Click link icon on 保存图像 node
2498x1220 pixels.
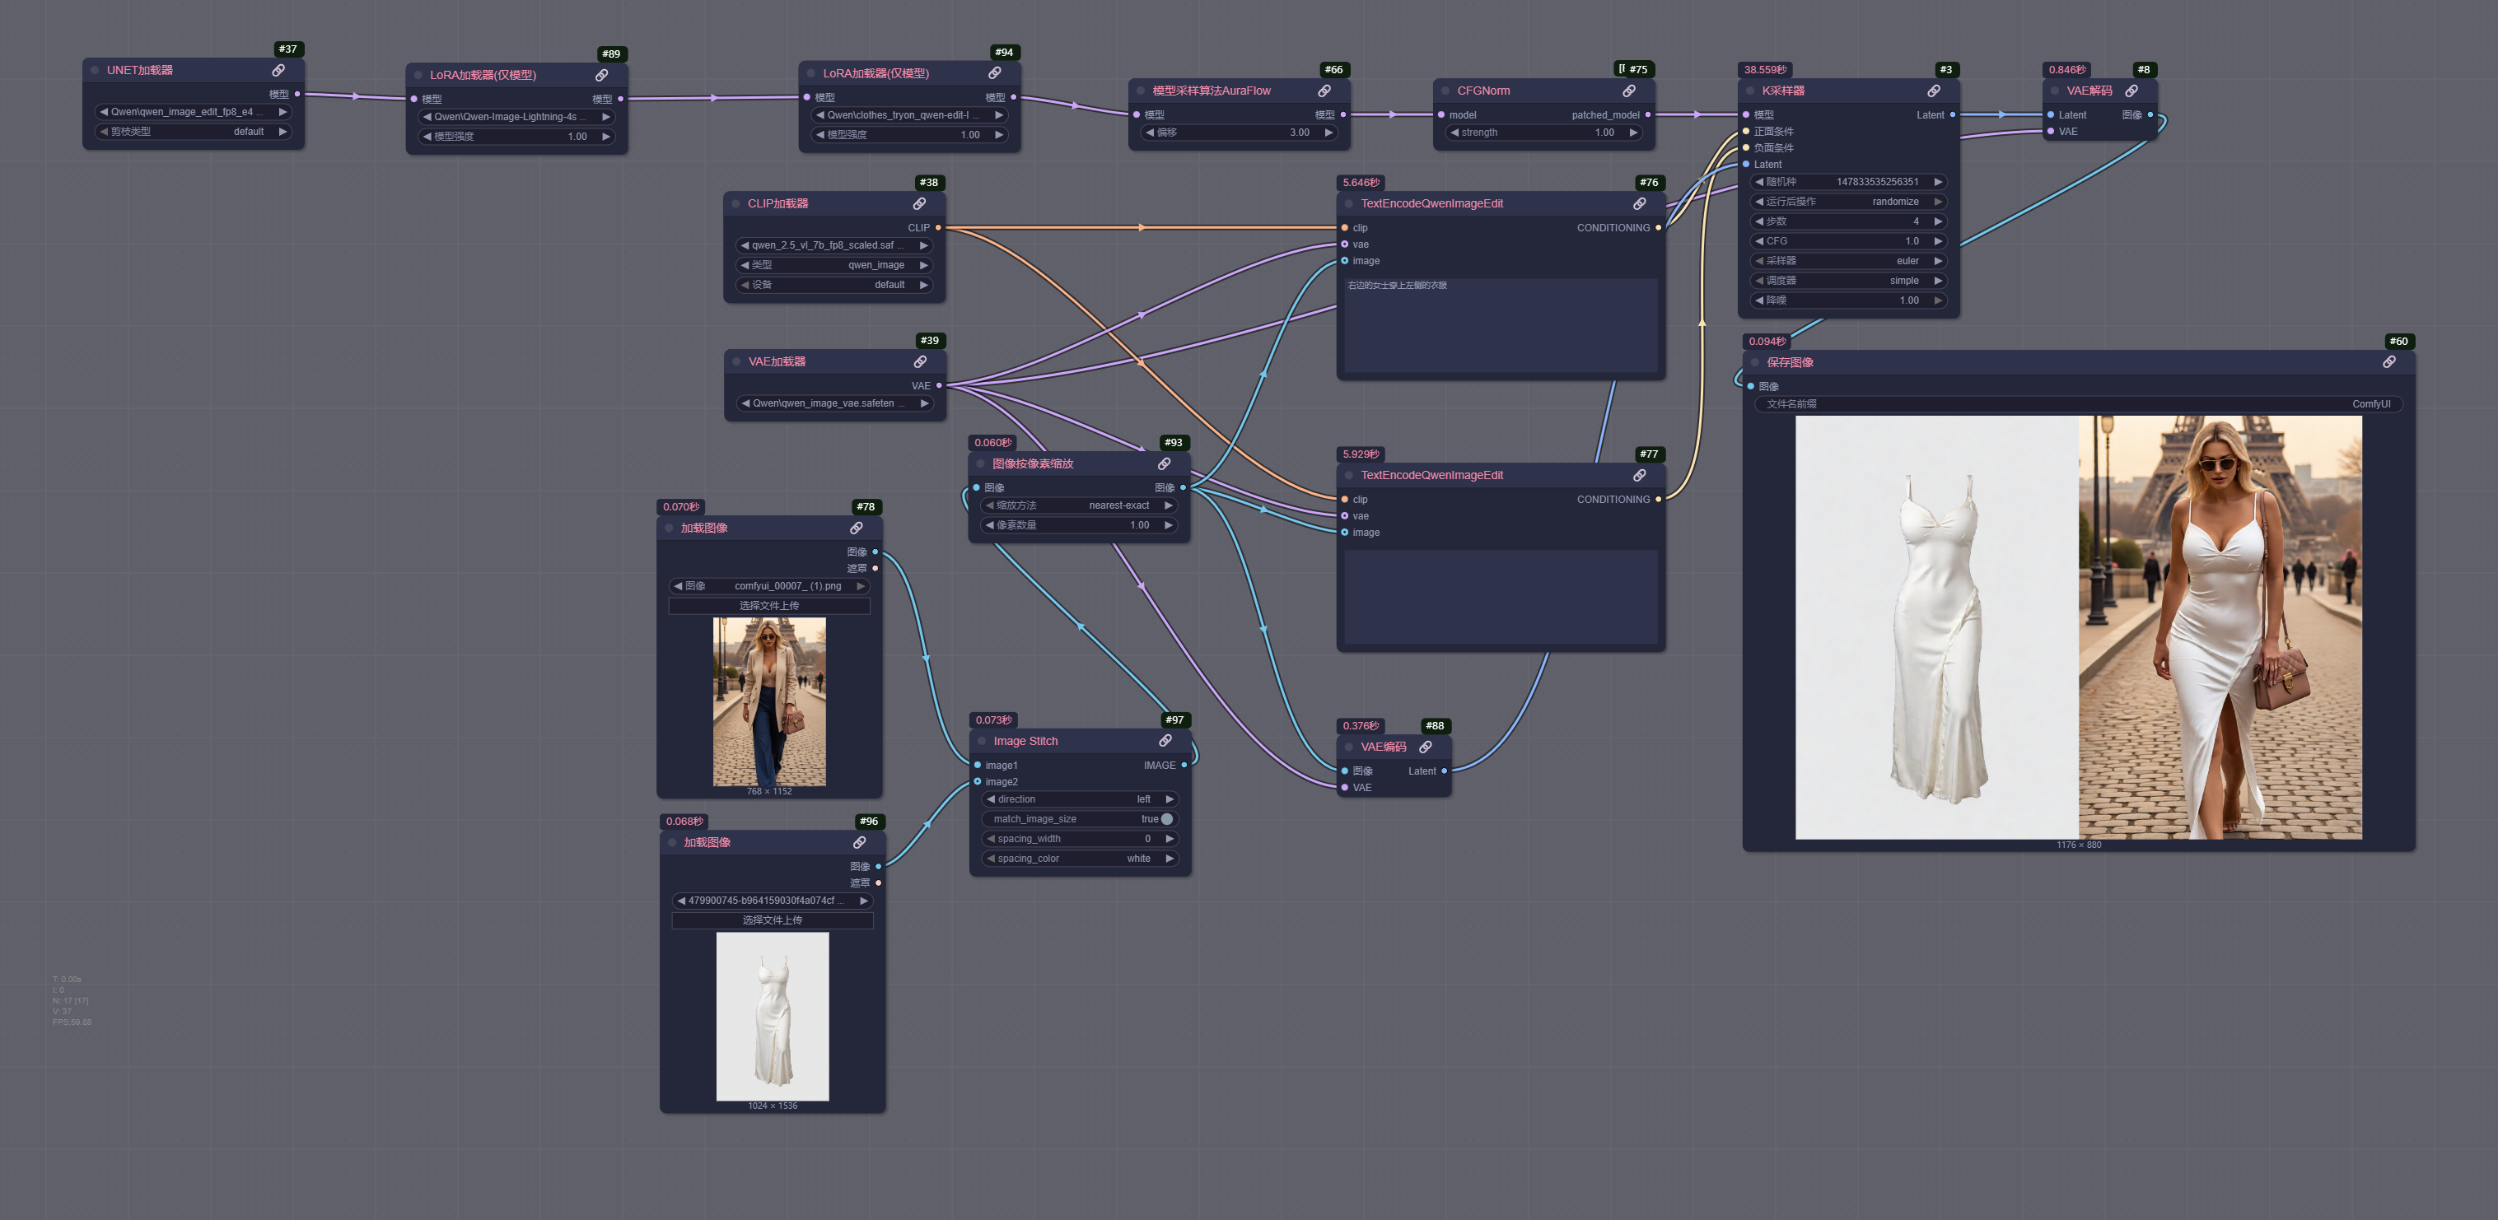coord(2389,362)
